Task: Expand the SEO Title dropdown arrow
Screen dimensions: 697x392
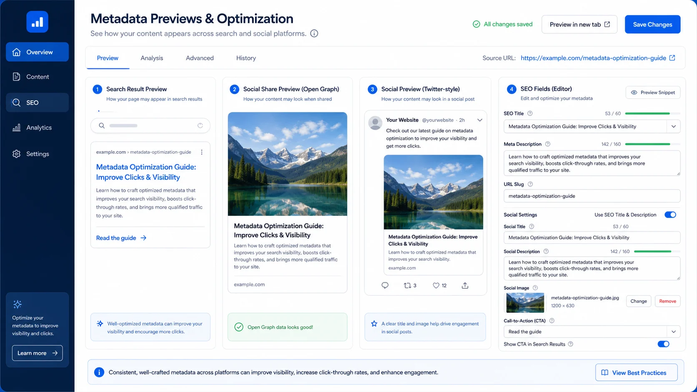Action: tap(674, 127)
